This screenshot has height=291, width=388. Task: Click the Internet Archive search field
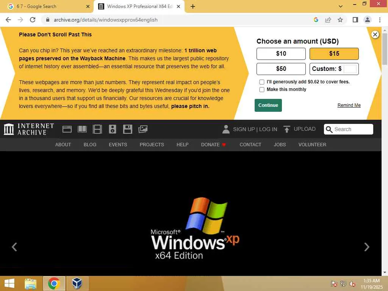[349, 129]
